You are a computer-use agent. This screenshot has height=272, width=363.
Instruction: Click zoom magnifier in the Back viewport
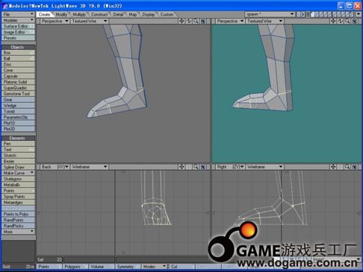tap(196, 167)
